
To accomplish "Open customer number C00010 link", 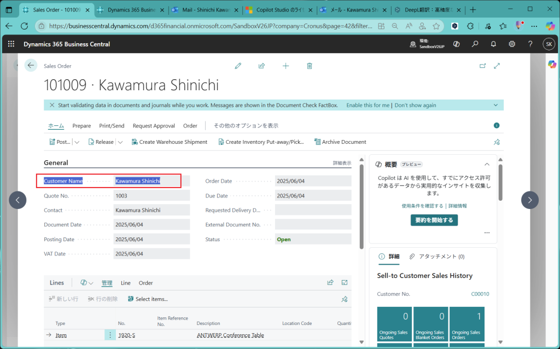I will coord(480,294).
